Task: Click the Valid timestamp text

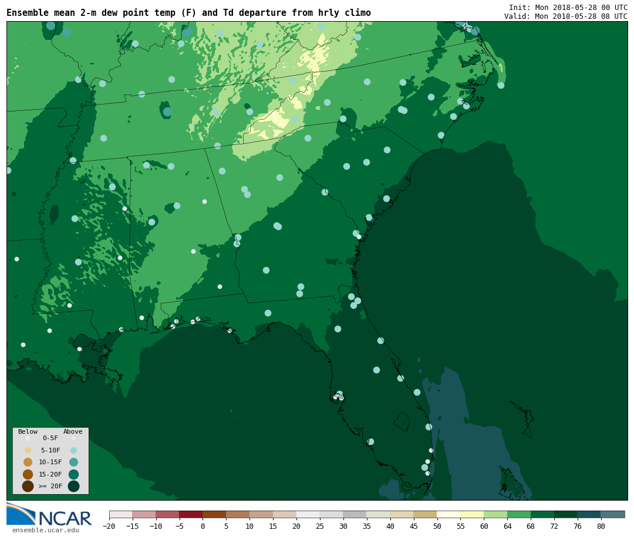Action: [x=566, y=16]
